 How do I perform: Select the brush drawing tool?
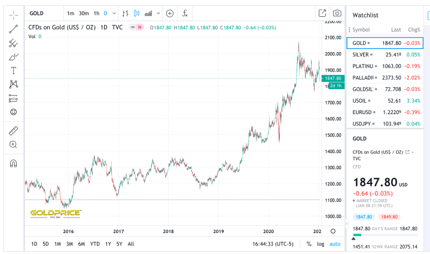point(13,57)
